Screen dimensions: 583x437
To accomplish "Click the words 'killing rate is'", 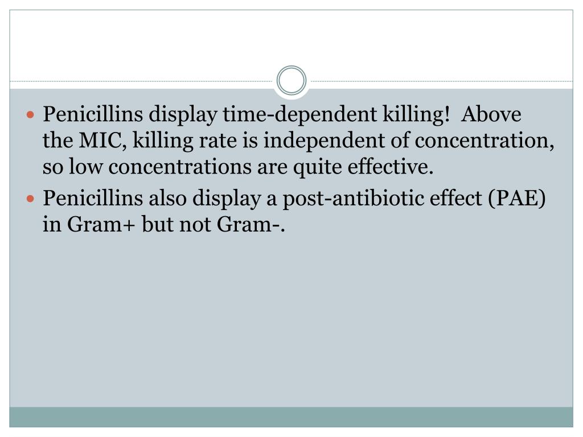I will (x=195, y=141).
